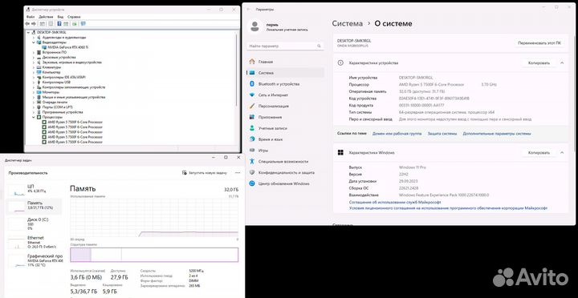
Task: Collapse the Характеристики Windows section chevron
Action: (x=562, y=152)
